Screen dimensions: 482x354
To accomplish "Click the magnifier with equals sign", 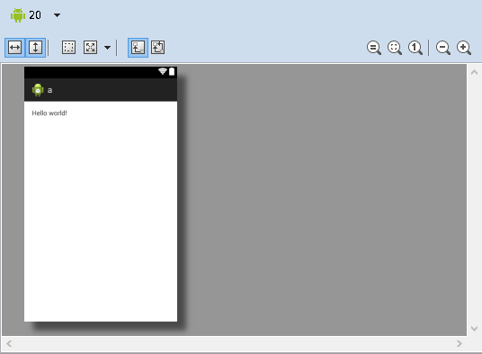I will 374,48.
